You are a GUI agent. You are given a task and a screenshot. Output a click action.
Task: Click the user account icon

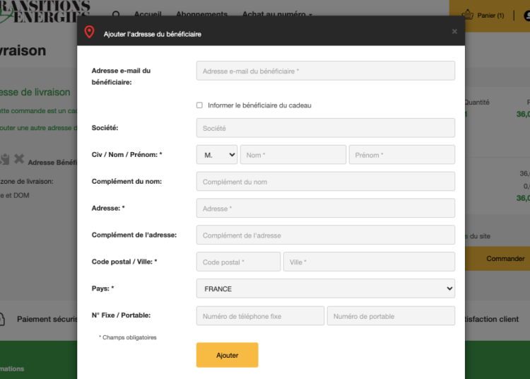point(526,15)
